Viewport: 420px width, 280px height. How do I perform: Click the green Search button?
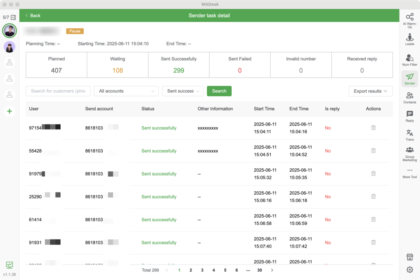(219, 91)
